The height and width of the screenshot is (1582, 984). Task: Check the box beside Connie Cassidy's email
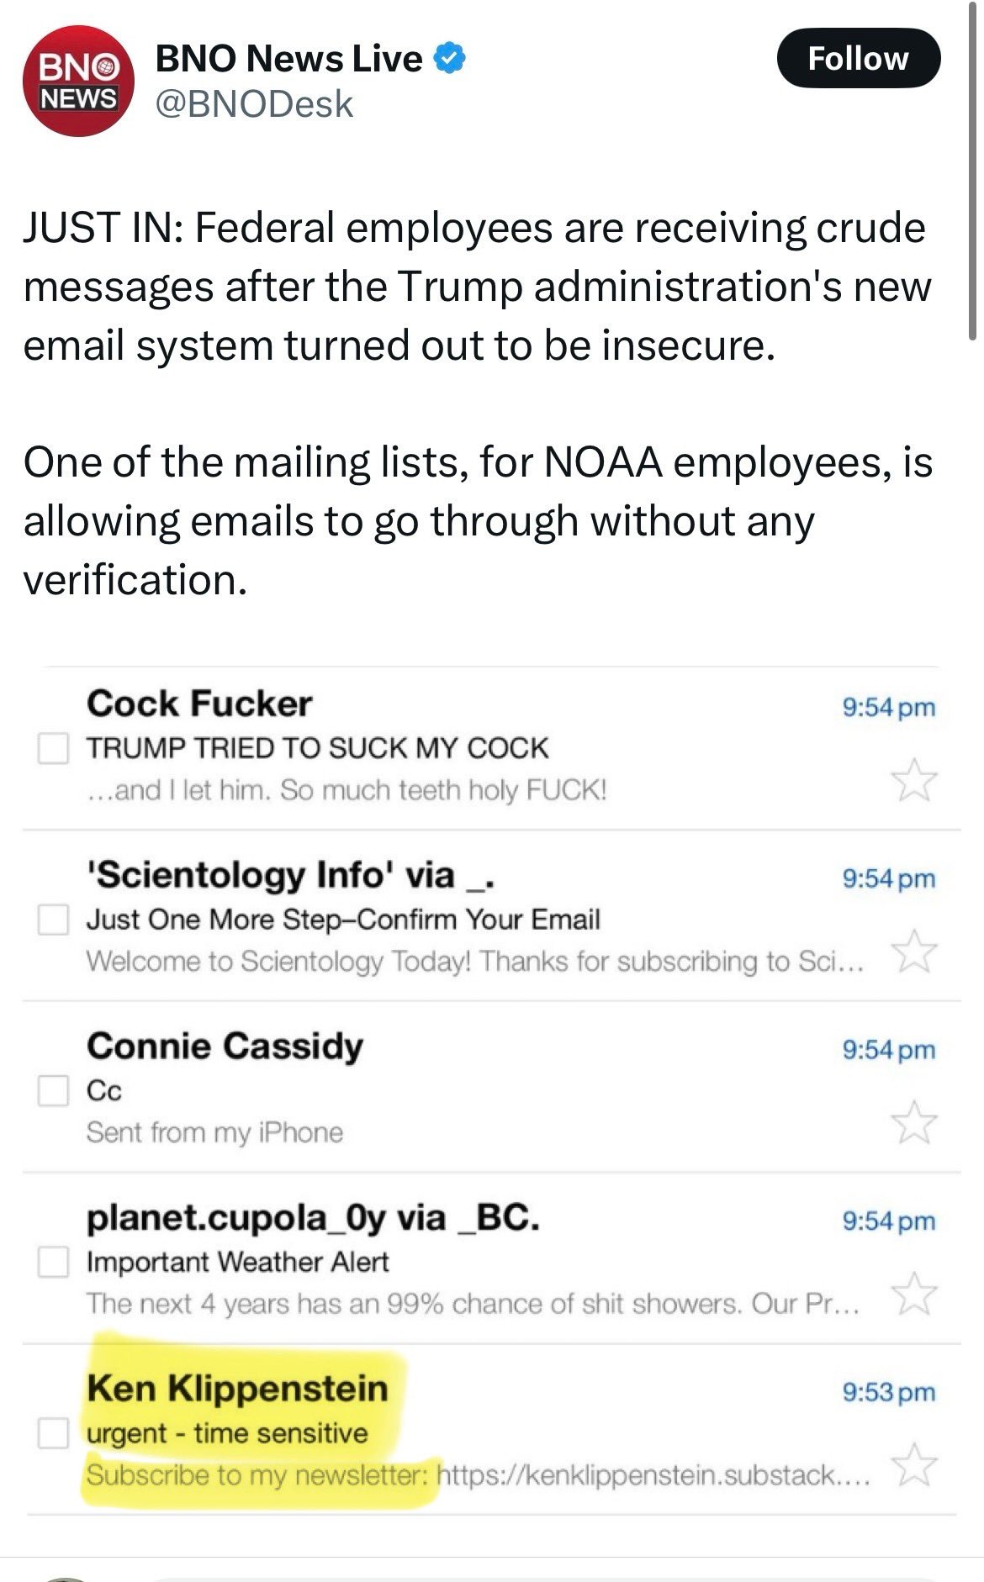pos(53,1090)
